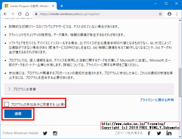Screen dimensions: 182x139
Task: Click the page scrollbar down arrow
Action: [x=180, y=136]
